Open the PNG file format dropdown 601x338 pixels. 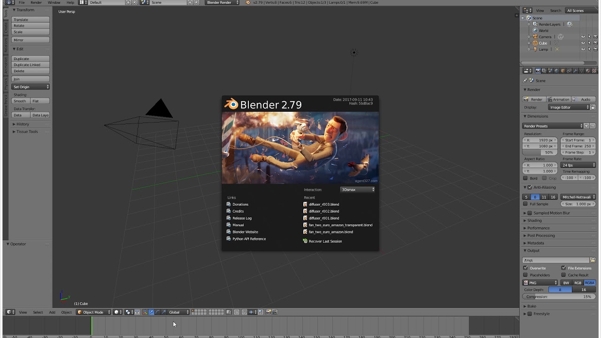tap(540, 283)
